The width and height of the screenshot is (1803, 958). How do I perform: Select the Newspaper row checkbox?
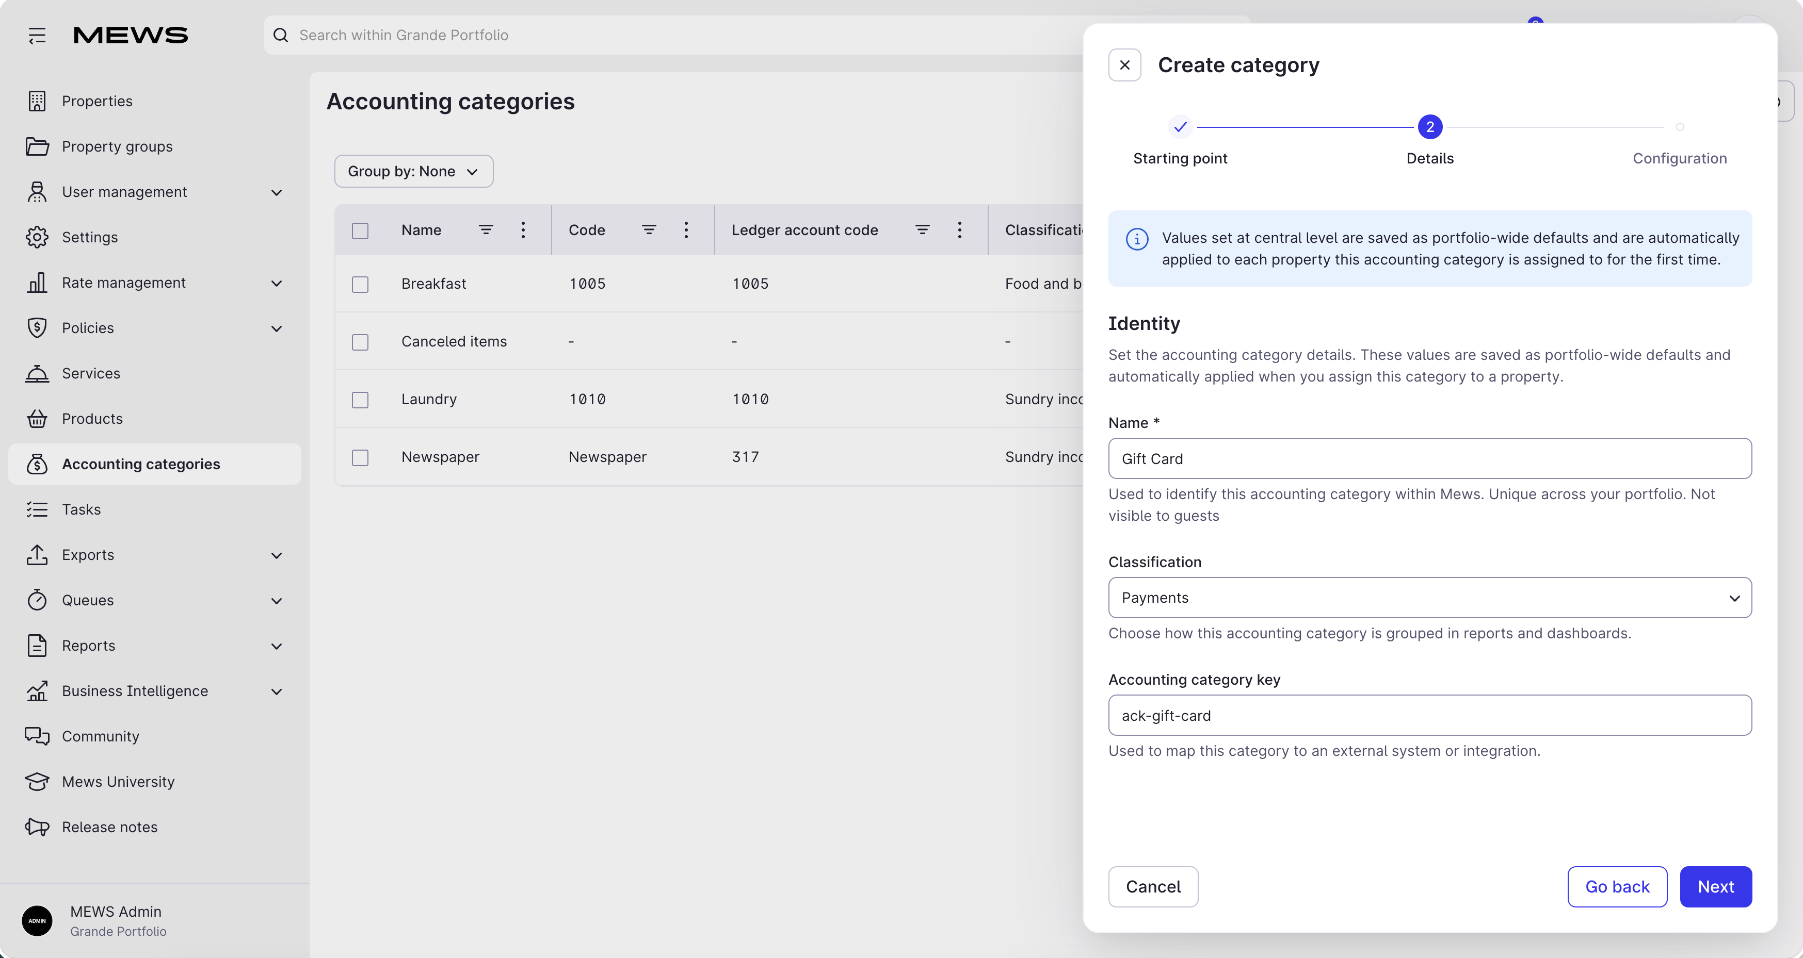tap(360, 457)
